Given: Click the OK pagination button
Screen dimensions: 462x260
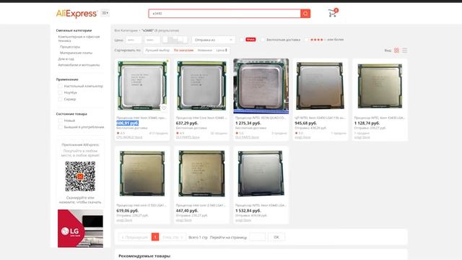Looking at the screenshot, I should click(276, 237).
